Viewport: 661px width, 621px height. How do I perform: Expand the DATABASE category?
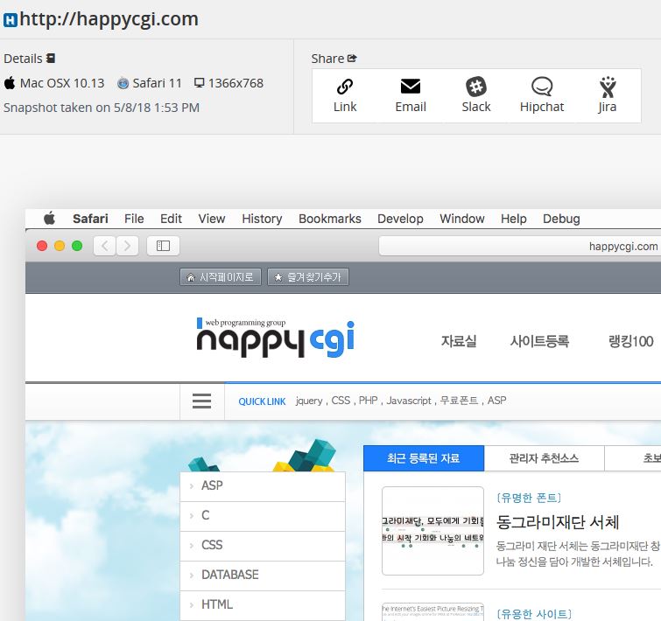(x=263, y=576)
